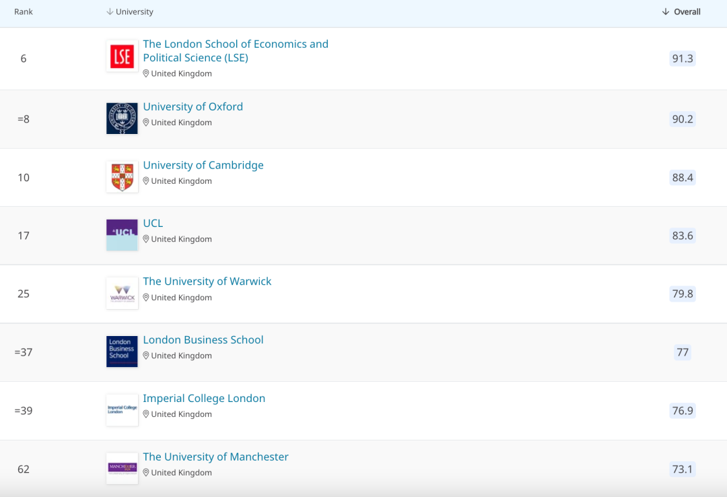Open the University of Cambridge page link
The width and height of the screenshot is (727, 497).
tap(203, 165)
